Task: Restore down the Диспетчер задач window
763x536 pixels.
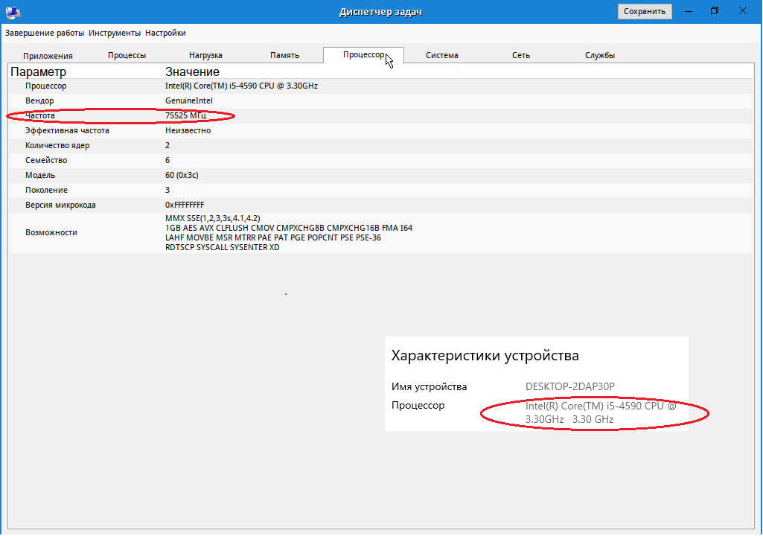Action: tap(715, 10)
